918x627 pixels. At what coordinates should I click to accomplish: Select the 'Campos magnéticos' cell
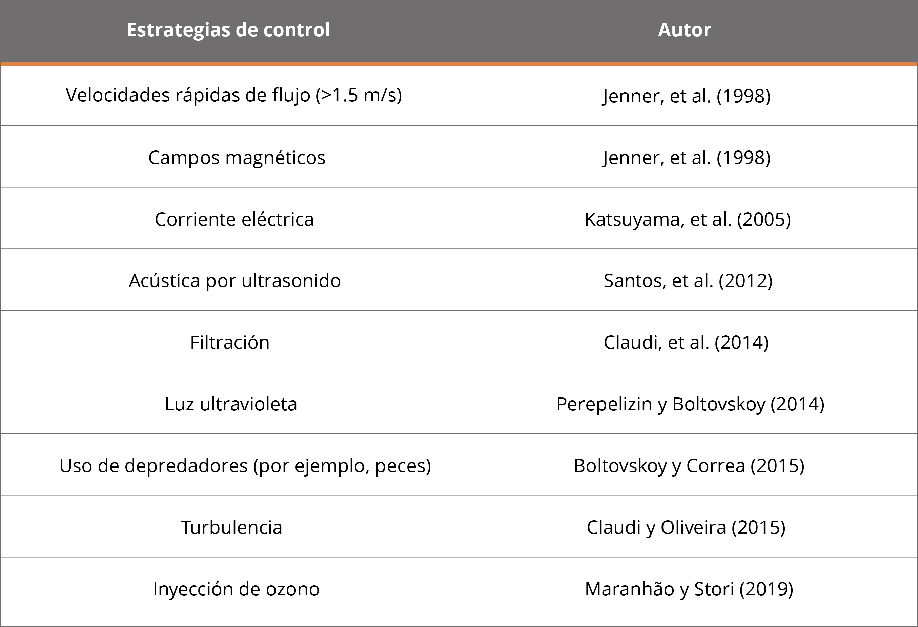tap(237, 158)
